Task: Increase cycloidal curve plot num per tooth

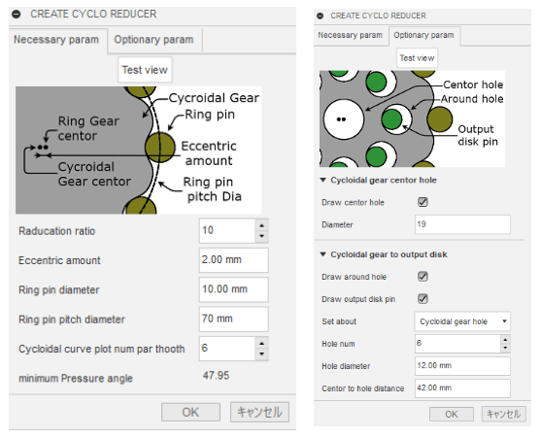Action: [x=262, y=343]
